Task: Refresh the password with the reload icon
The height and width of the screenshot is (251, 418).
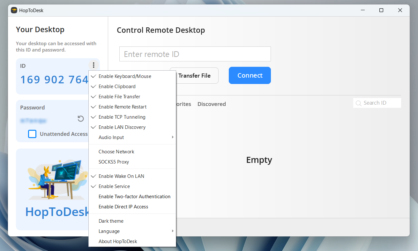Action: [81, 119]
